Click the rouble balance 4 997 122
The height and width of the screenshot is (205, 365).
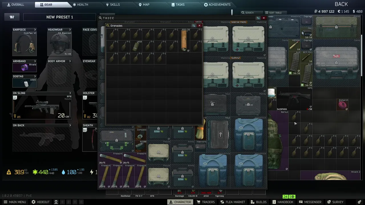[324, 12]
